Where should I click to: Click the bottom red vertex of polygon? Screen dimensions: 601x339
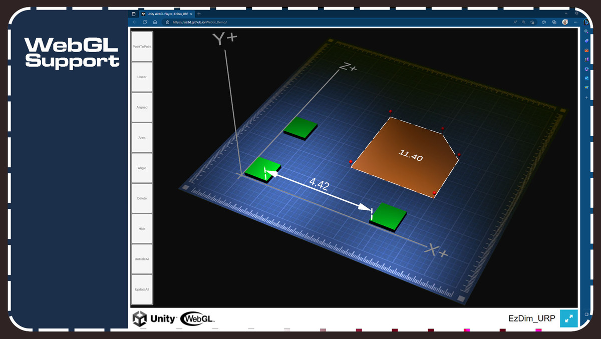click(x=434, y=193)
